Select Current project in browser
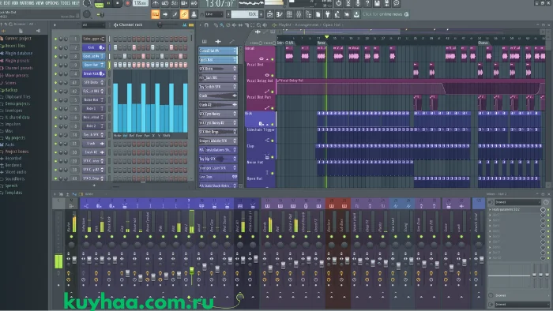The image size is (553, 311). (x=18, y=39)
